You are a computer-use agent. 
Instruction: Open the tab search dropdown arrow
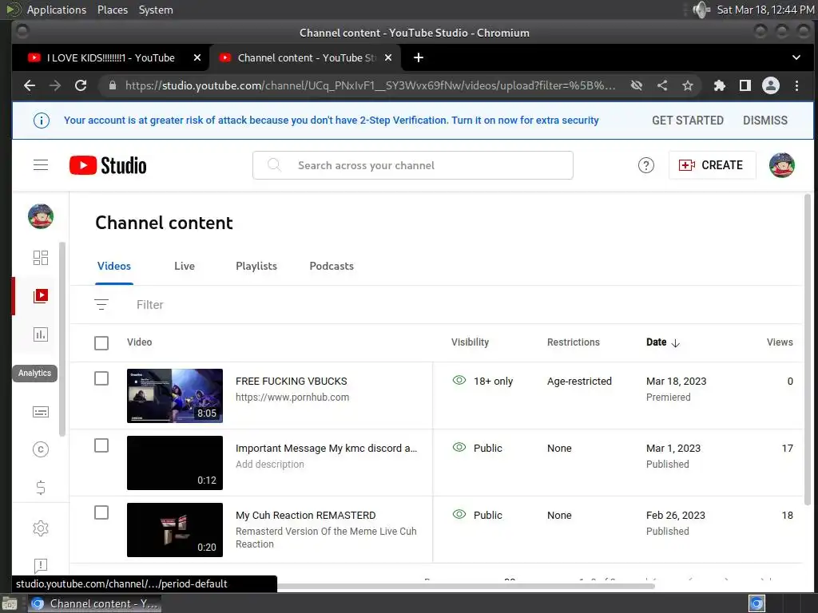click(x=796, y=57)
